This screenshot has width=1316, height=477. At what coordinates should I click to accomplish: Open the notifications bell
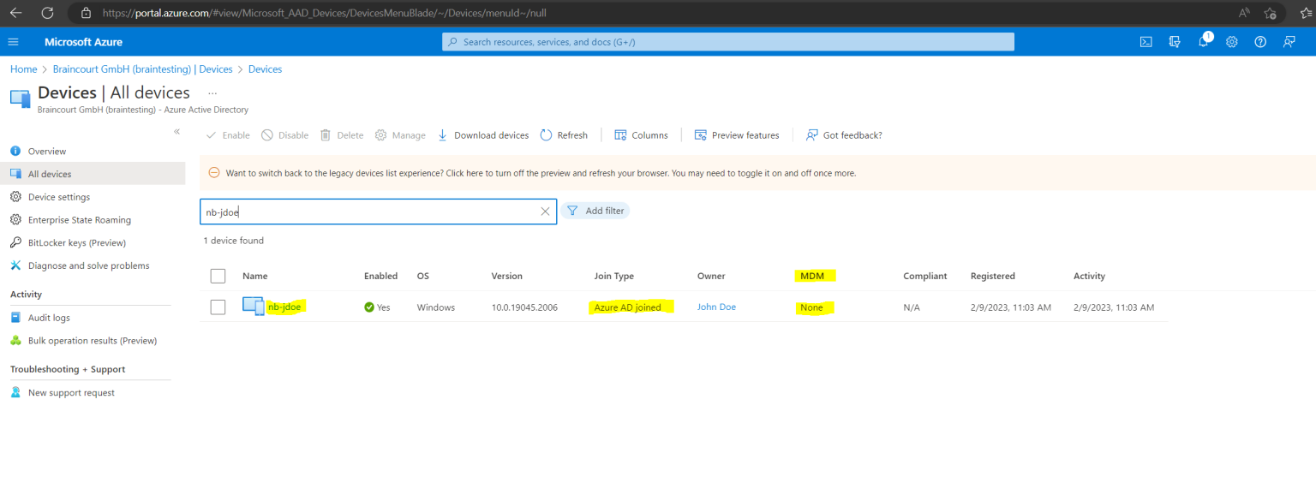coord(1204,42)
